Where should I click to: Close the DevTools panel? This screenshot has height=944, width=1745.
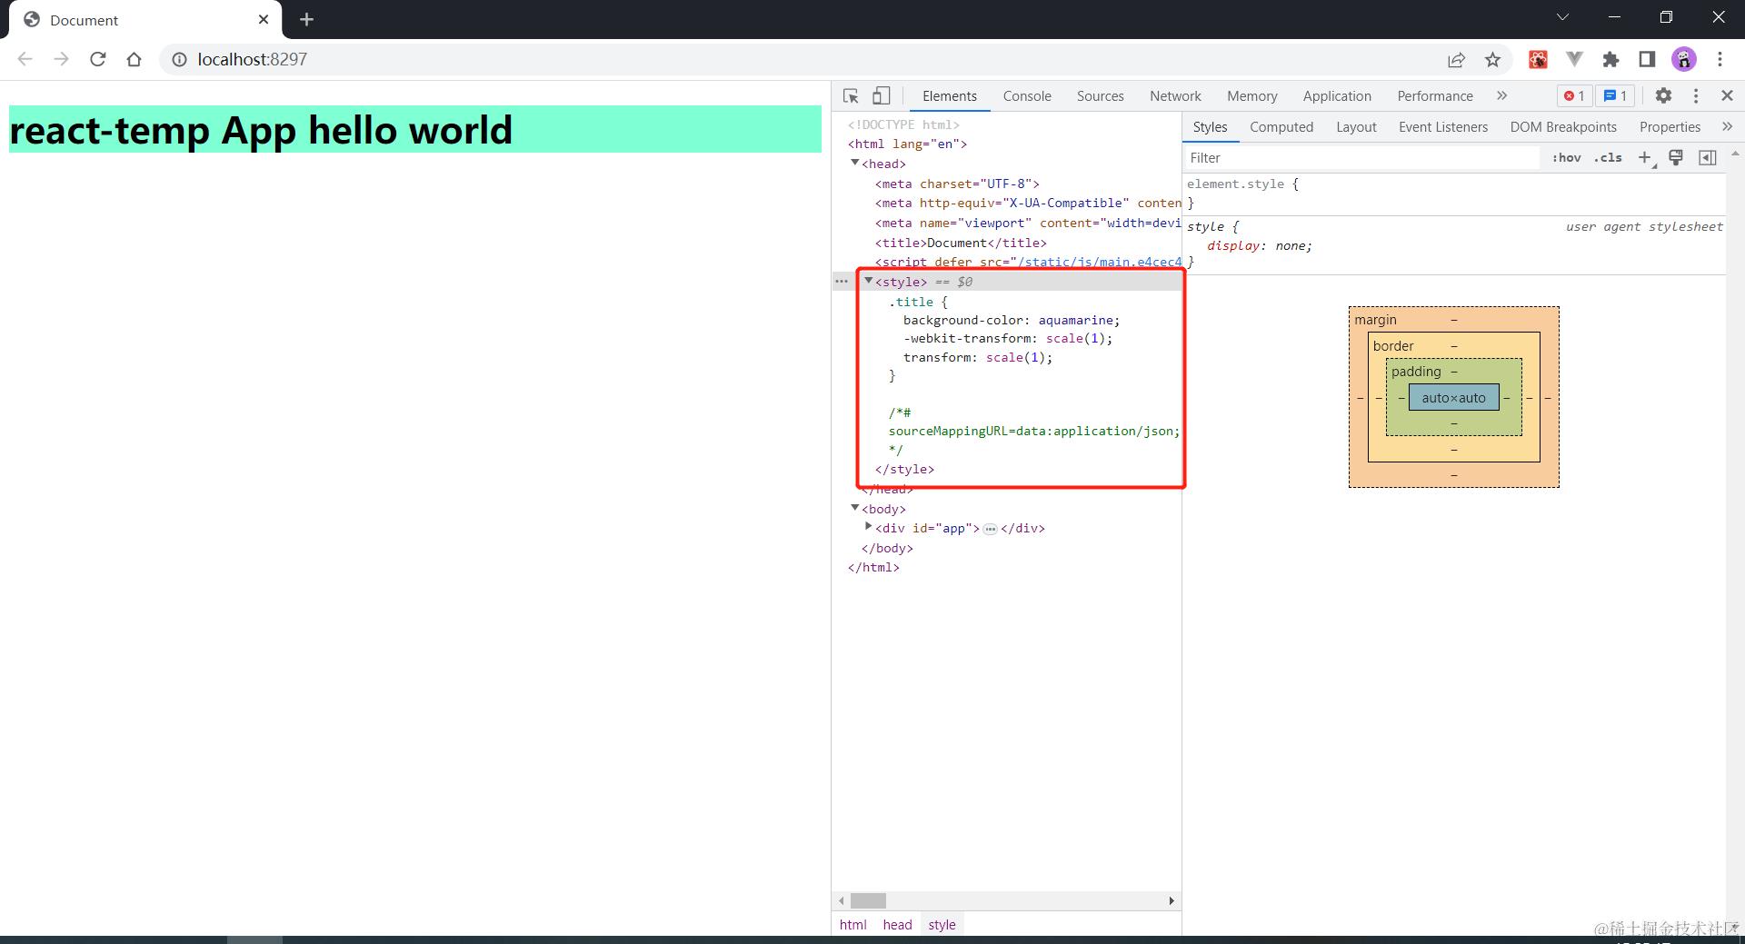[1727, 95]
